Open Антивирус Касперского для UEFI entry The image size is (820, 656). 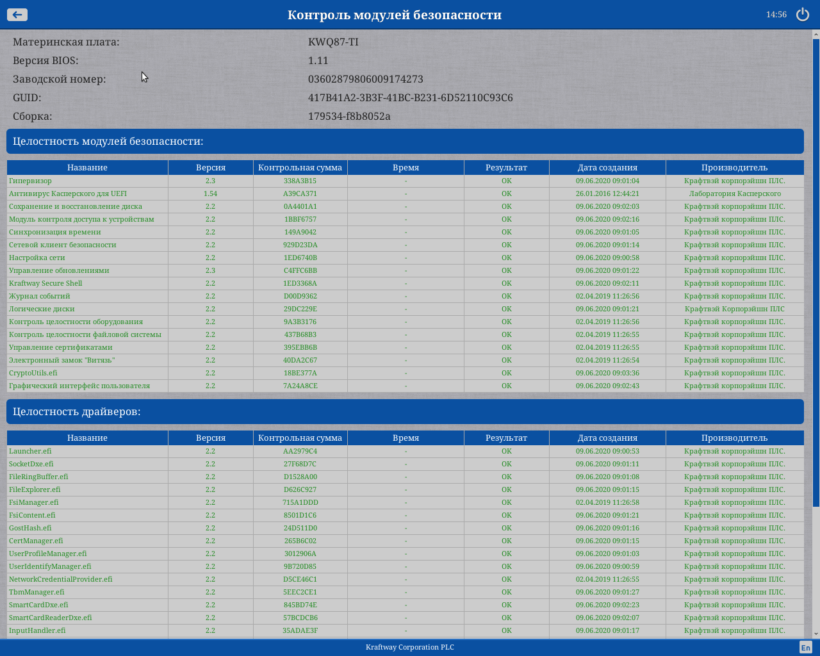(x=68, y=193)
